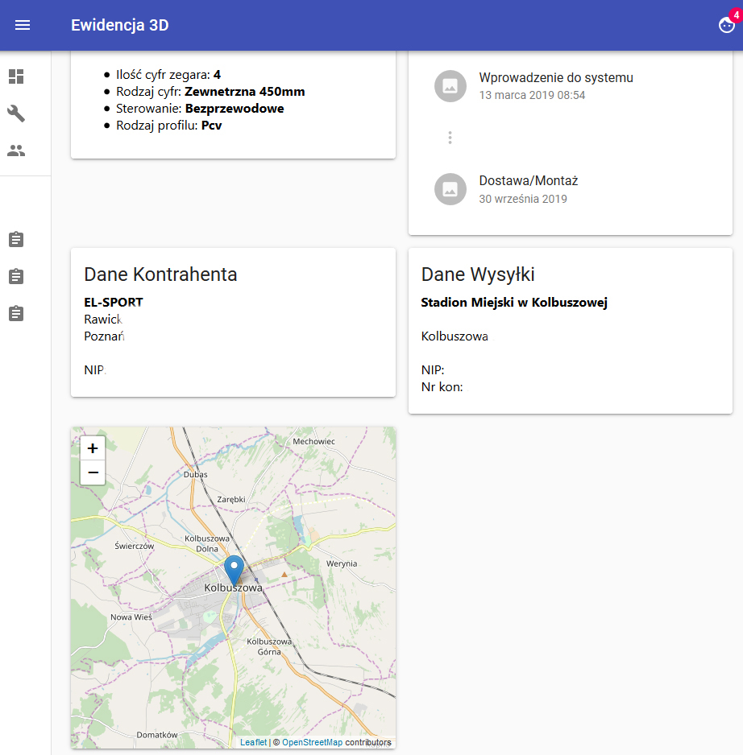743x755 pixels.
Task: Open the dashboard icon in sidebar
Action: (x=16, y=76)
